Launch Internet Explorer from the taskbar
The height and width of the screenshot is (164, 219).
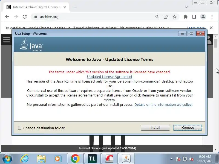(x=25, y=159)
